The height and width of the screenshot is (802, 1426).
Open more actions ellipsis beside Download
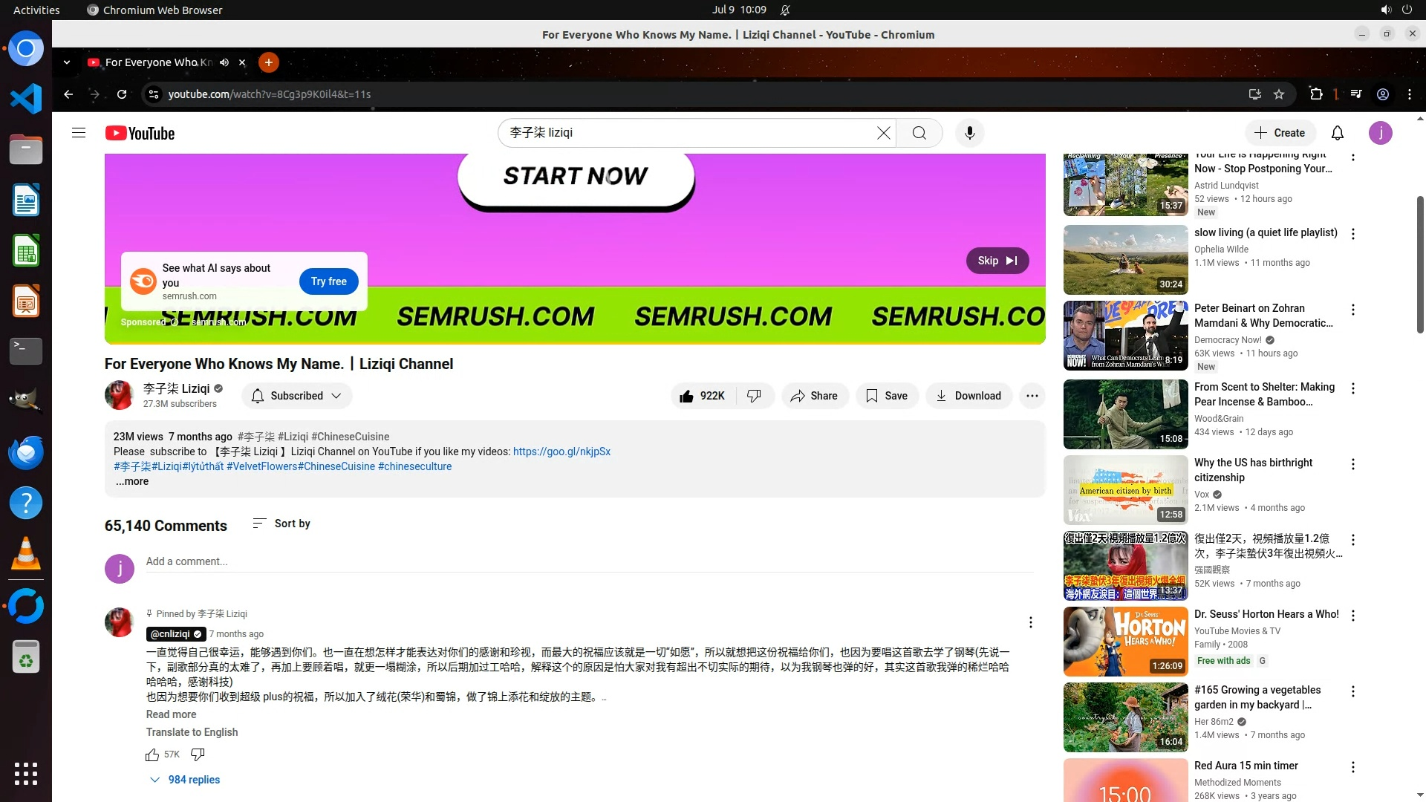[1032, 396]
